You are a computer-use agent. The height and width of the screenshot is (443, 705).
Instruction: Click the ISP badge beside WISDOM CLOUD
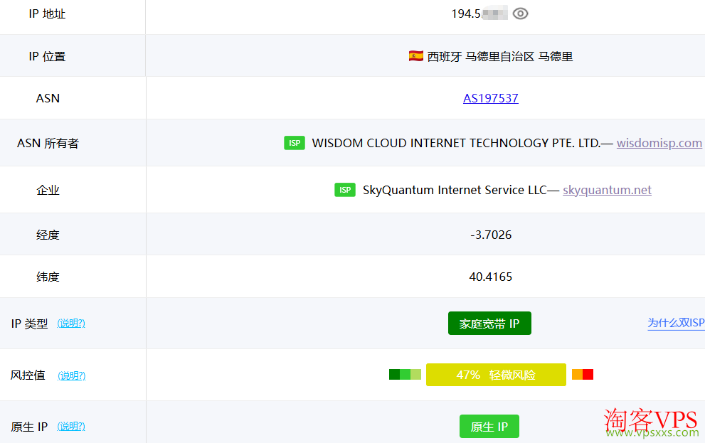pos(295,143)
